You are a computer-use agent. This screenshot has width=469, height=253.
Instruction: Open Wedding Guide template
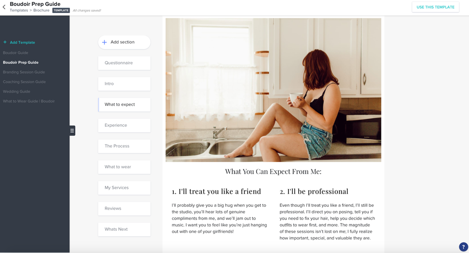[16, 92]
